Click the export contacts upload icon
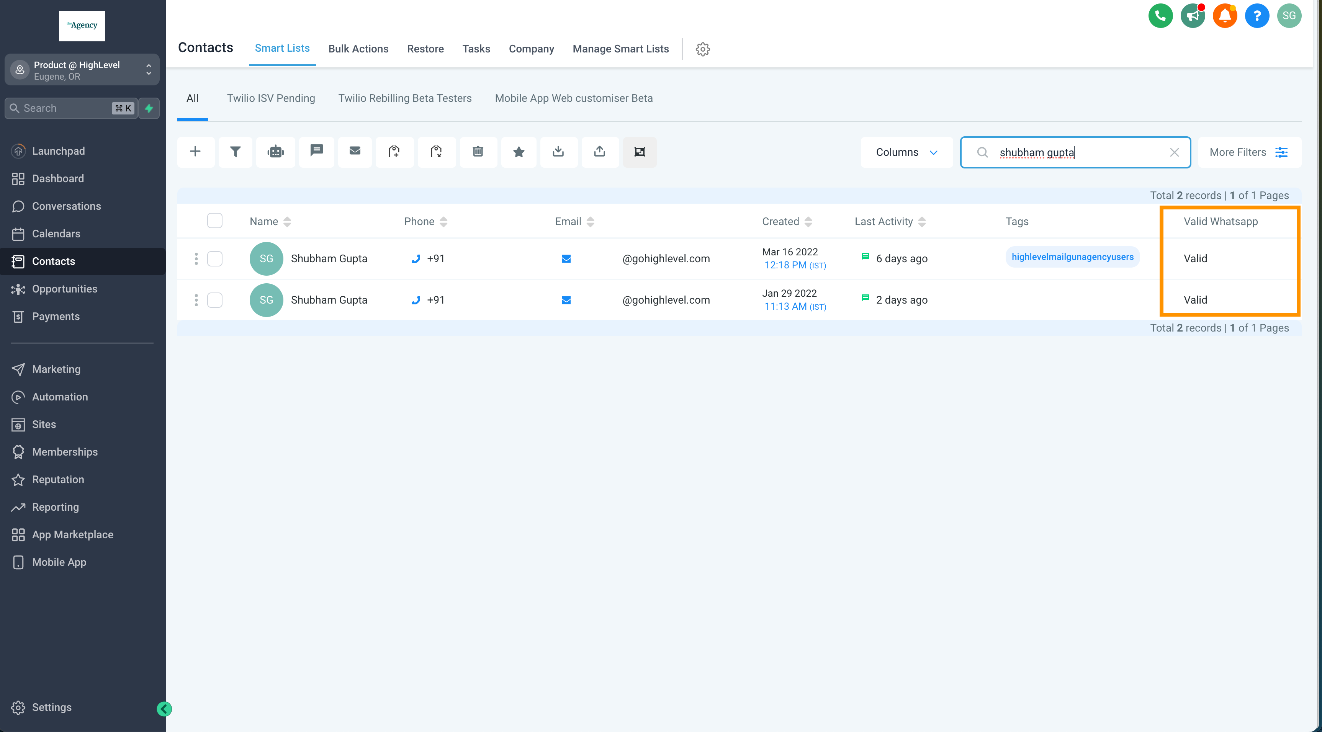 599,152
